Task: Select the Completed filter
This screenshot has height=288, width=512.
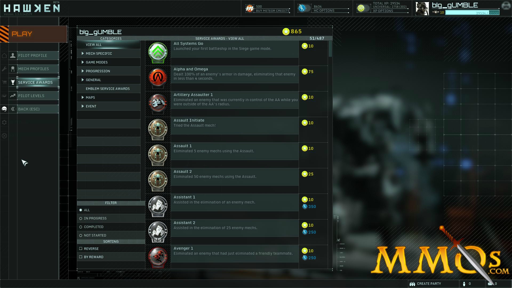Action: click(111, 227)
